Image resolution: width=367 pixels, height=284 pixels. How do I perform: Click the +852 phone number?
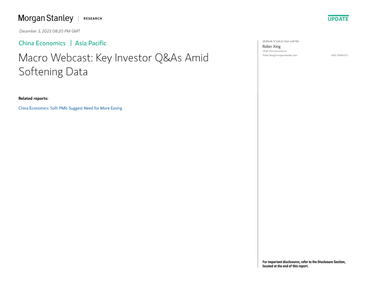click(x=339, y=55)
